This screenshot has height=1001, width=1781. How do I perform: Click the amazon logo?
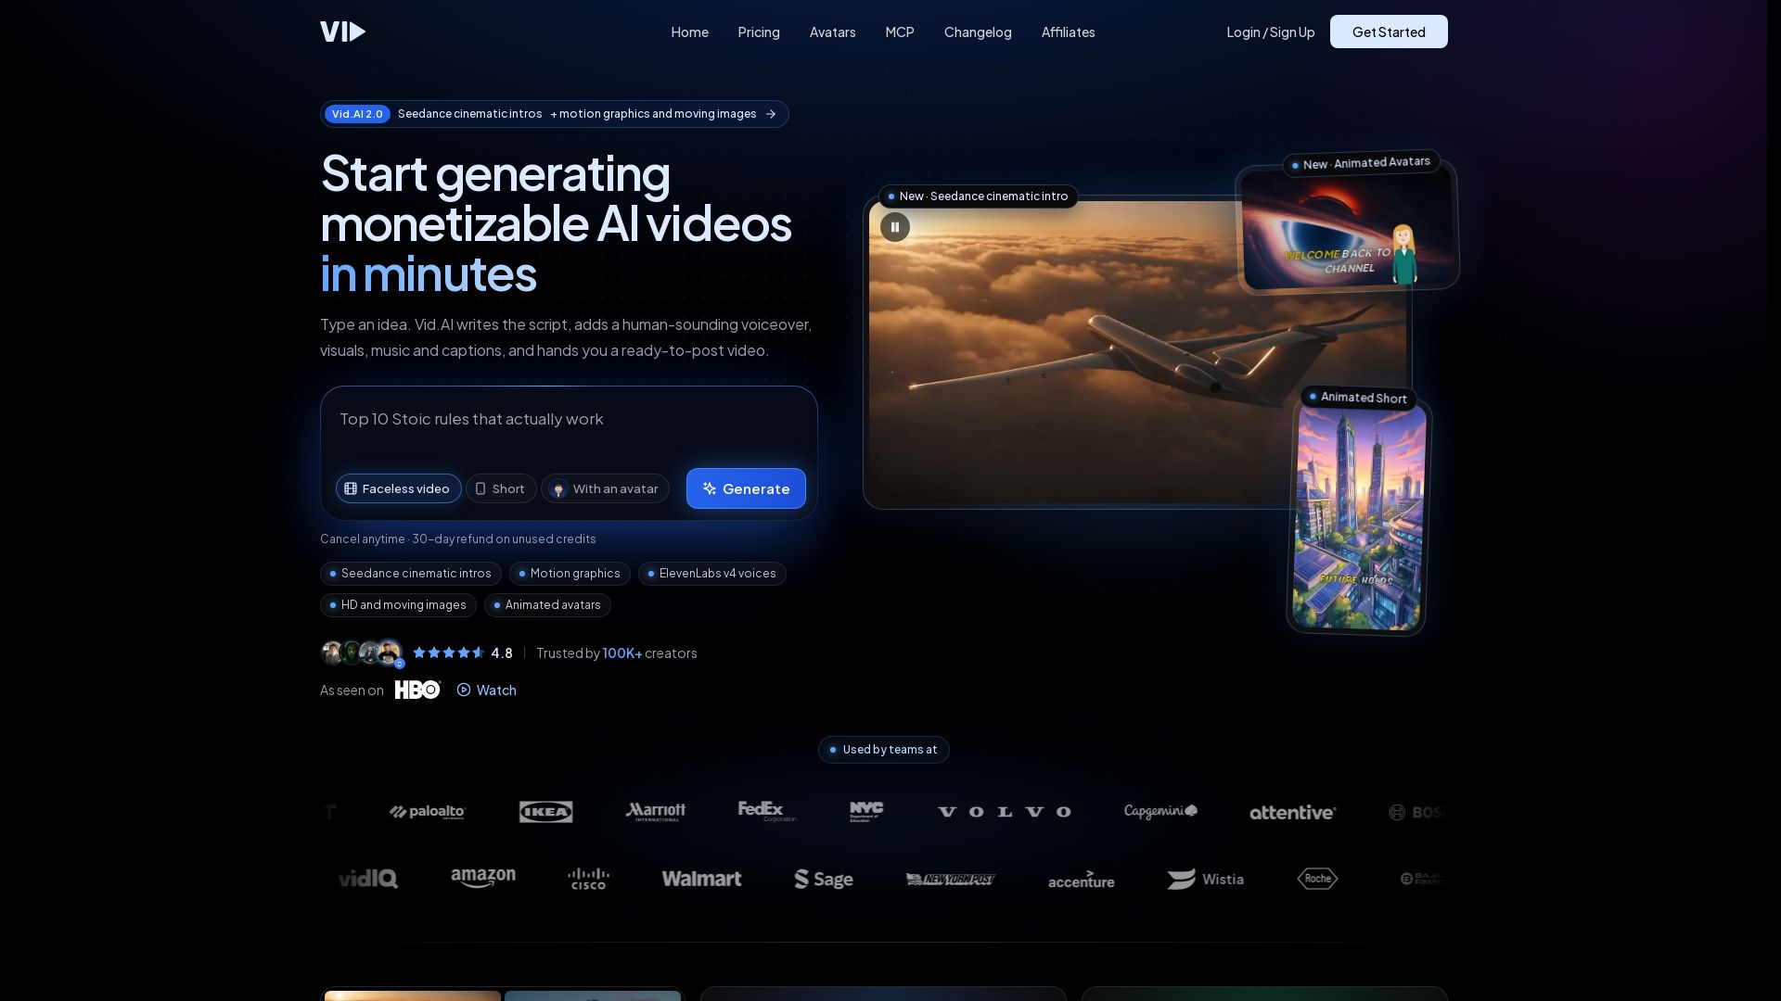pos(483,878)
